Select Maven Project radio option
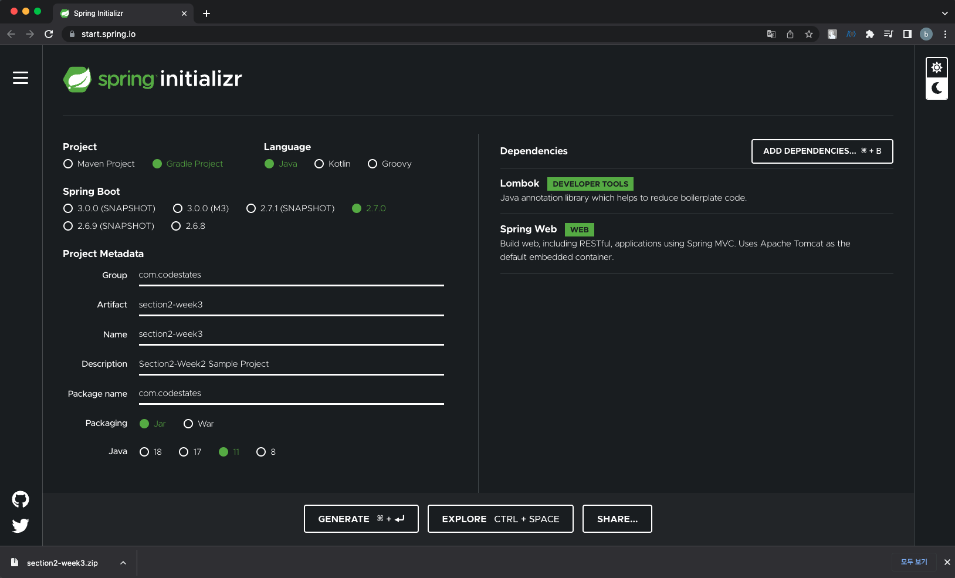This screenshot has height=578, width=955. pyautogui.click(x=99, y=164)
